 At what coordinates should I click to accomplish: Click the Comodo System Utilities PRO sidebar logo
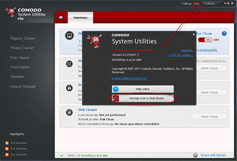(x=25, y=14)
